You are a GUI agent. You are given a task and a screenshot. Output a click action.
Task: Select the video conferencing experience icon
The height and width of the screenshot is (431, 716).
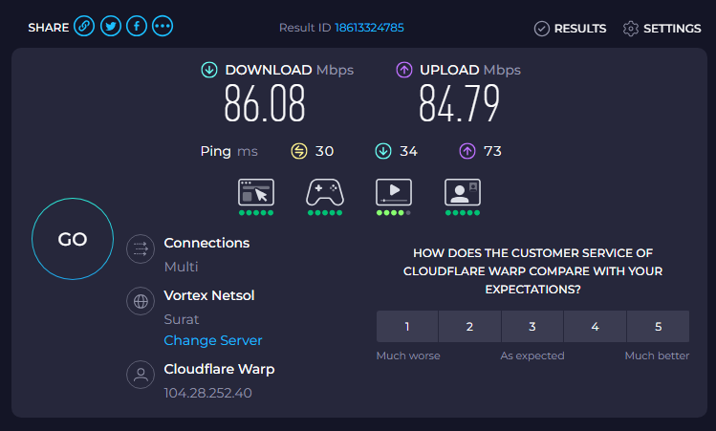point(463,192)
